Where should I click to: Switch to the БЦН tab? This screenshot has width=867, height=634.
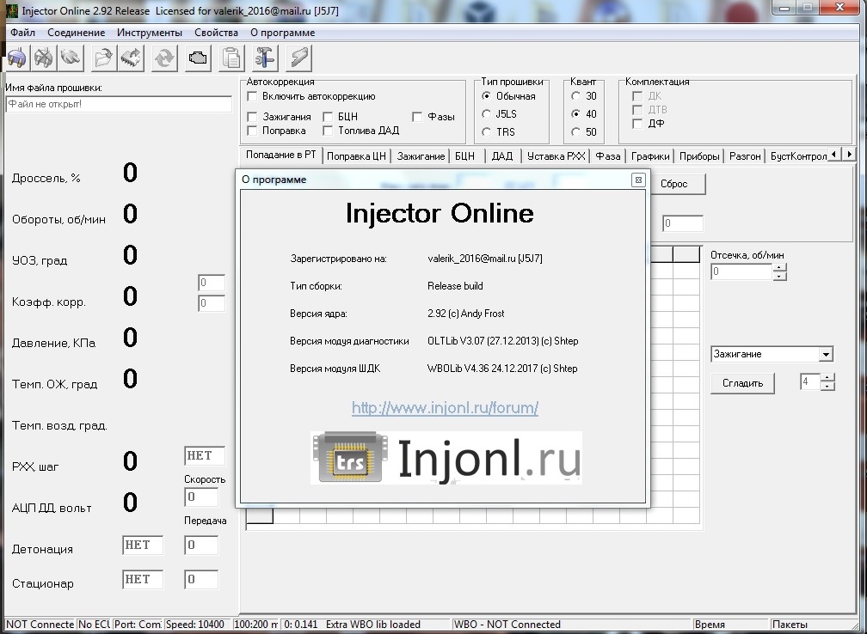coord(465,156)
